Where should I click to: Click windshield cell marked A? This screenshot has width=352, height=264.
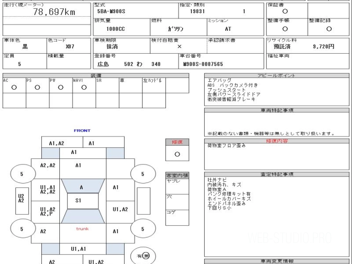[x=83, y=186]
